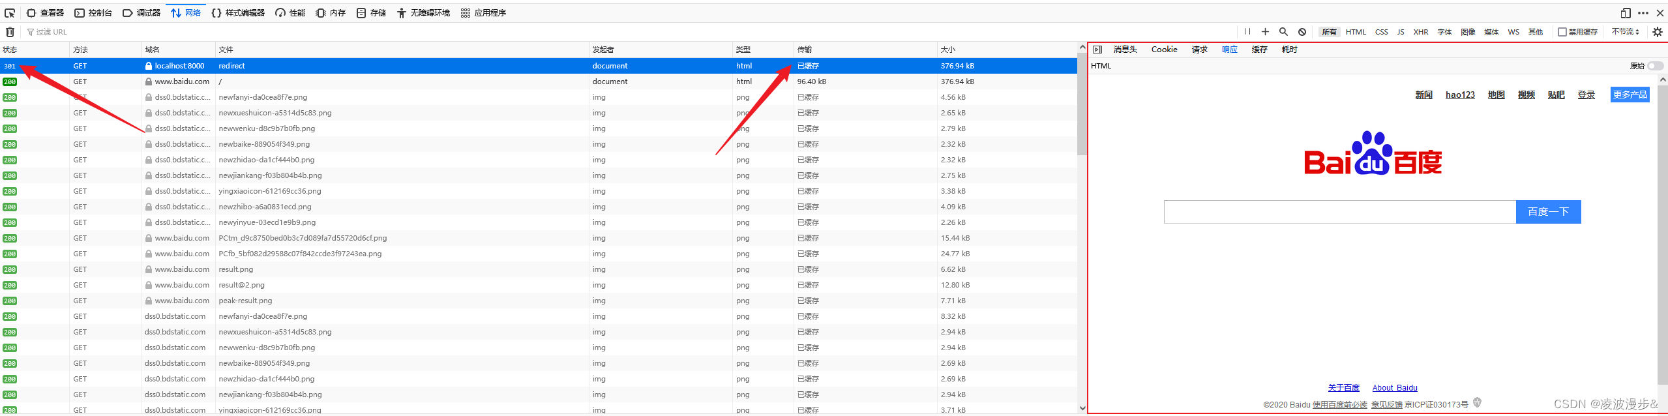Viewport: 1668px width, 416px height.
Task: Show the 耗时 details tab
Action: pyautogui.click(x=1289, y=50)
